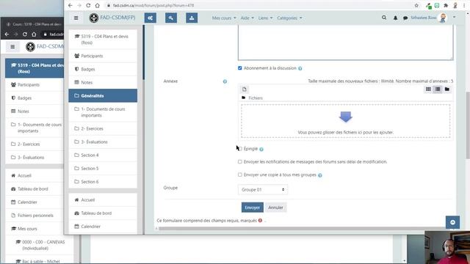Open help for copy to all groups

tap(320, 175)
